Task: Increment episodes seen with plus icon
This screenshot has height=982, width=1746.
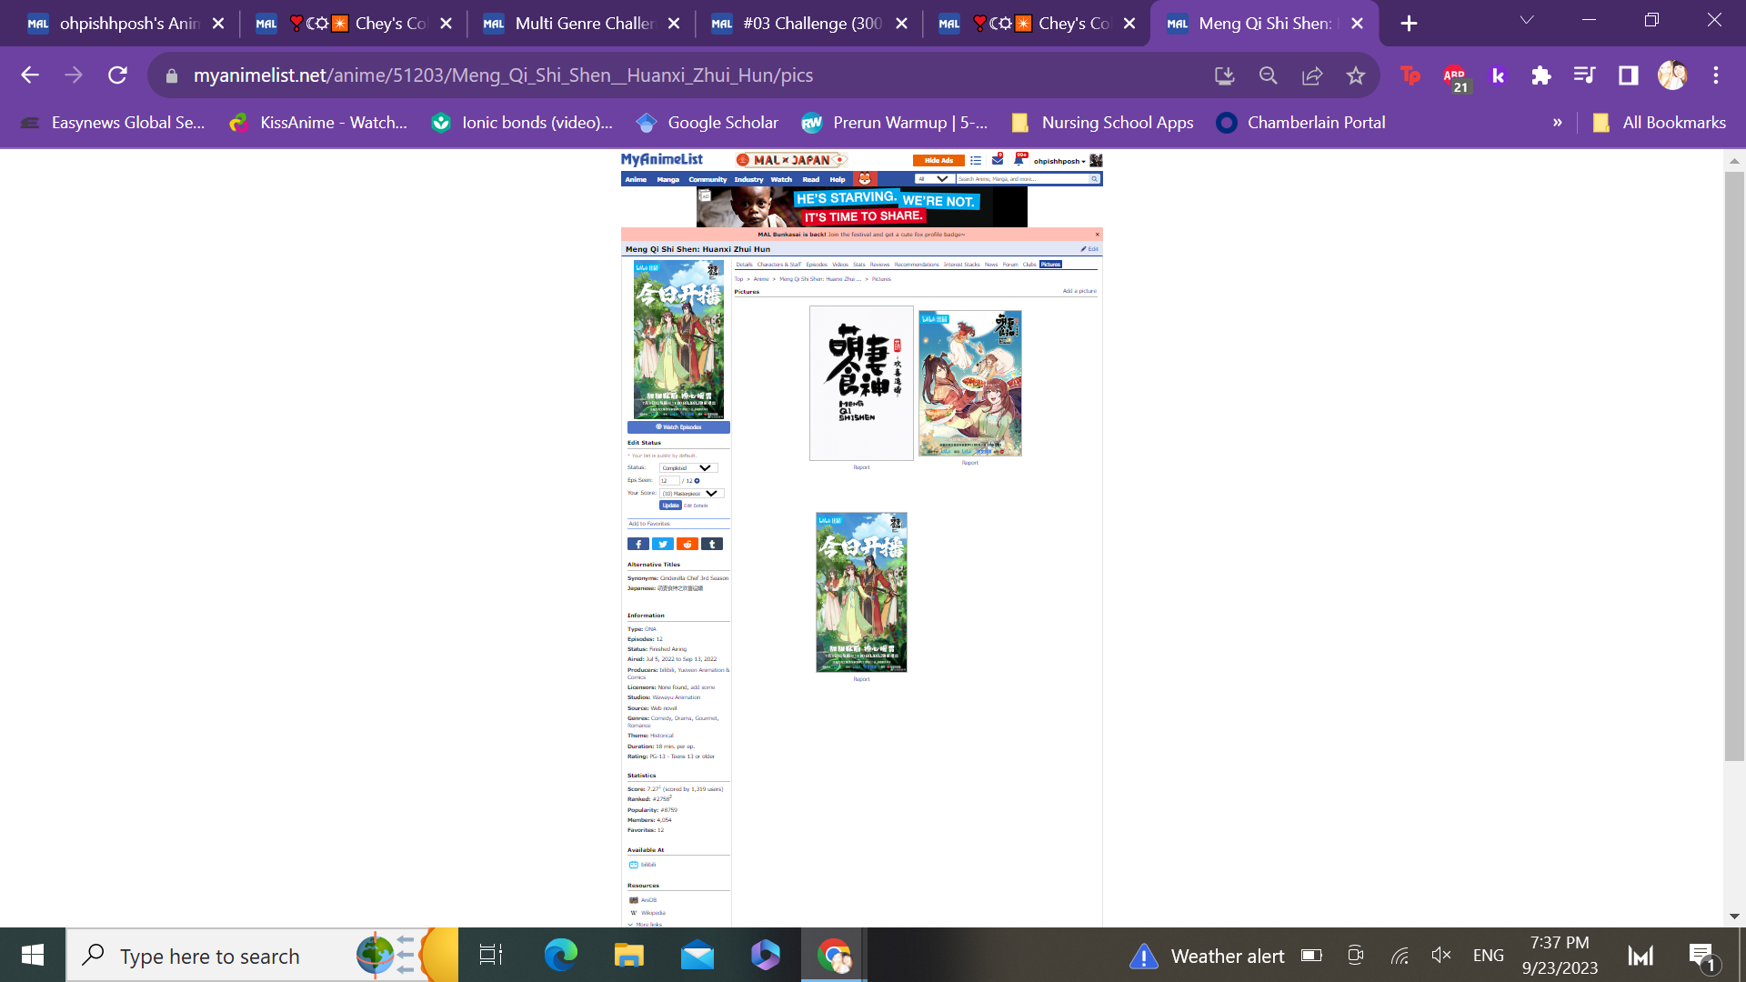Action: [x=697, y=481]
